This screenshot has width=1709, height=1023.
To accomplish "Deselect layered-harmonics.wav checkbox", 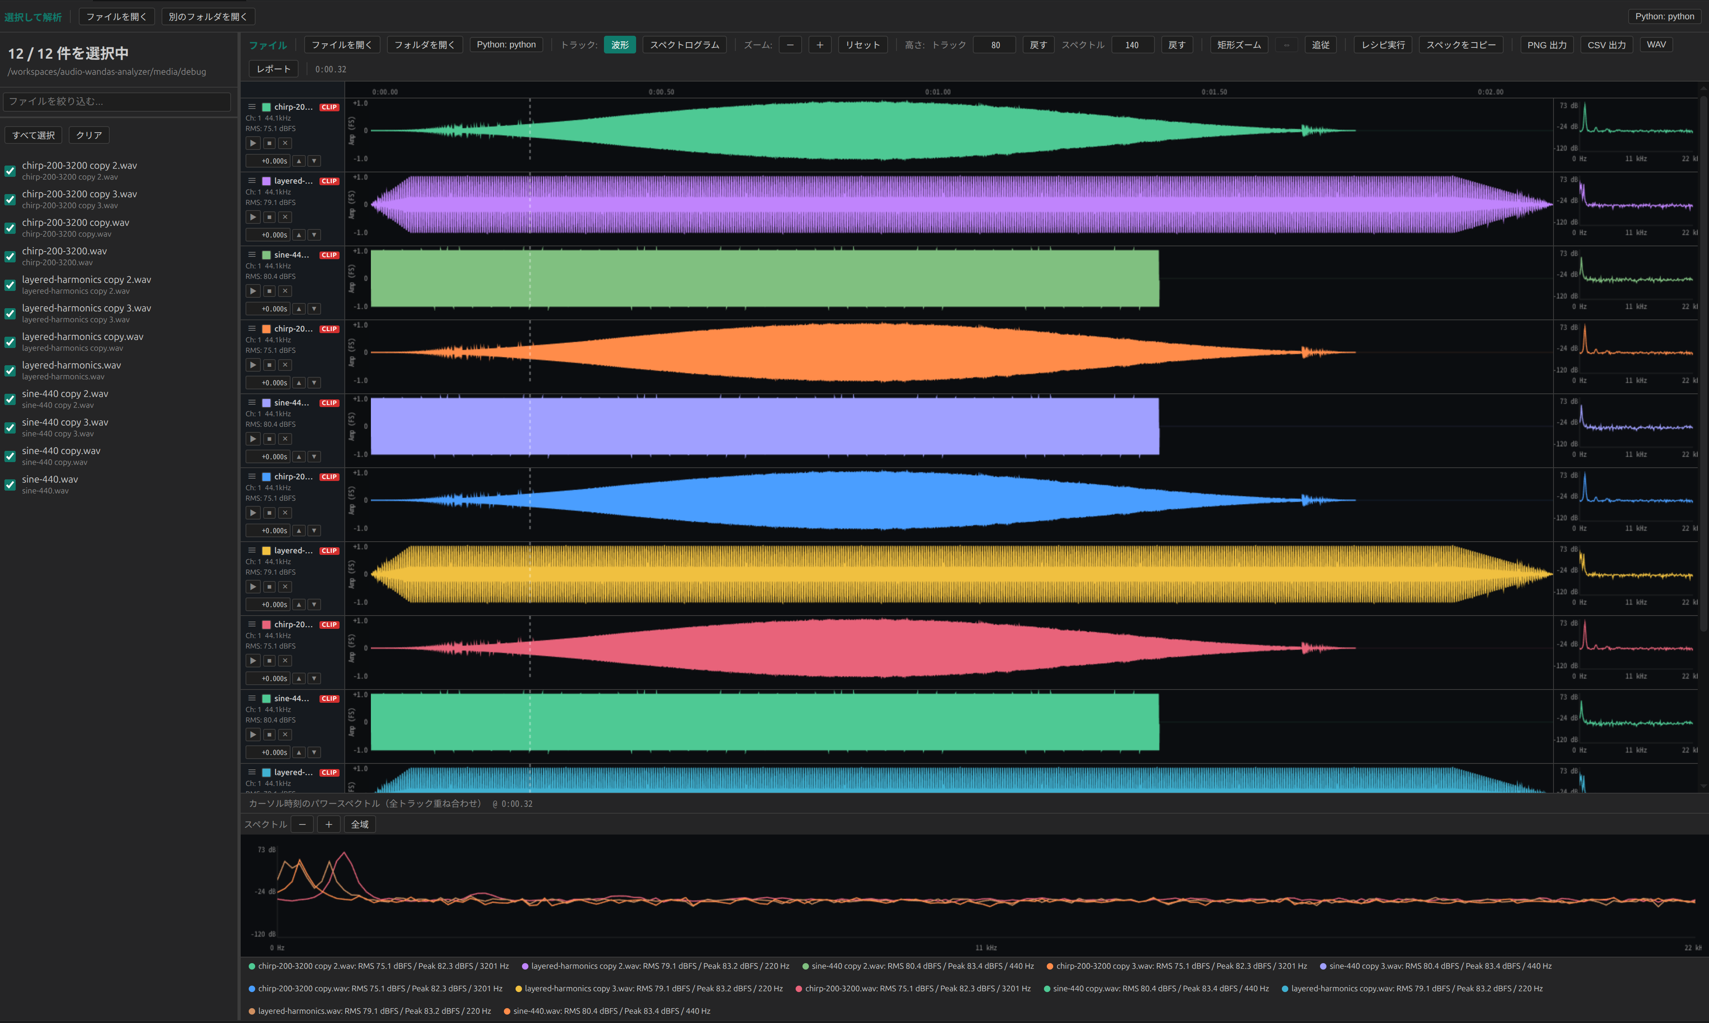I will click(10, 371).
